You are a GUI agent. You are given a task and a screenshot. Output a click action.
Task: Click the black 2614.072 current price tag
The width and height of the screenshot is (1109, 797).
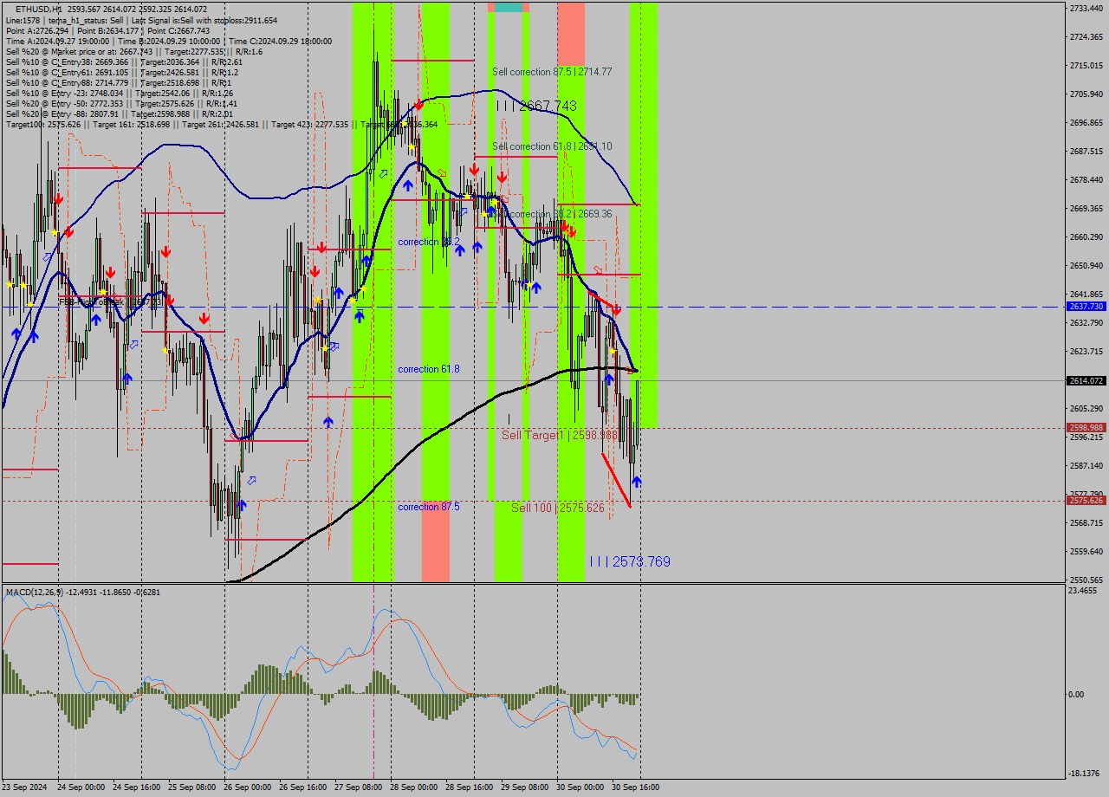1086,380
